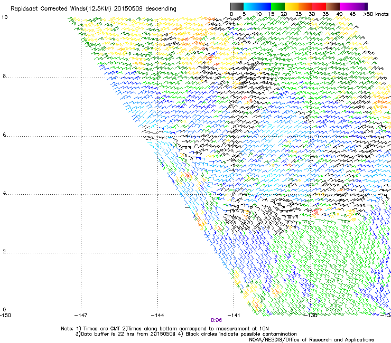
Task: Click the legend number '25'
Action: click(x=299, y=14)
